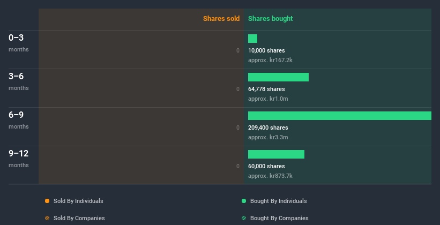Screen dimensions: 440x225
Task: Click the approx. kr1.0m value
Action: pyautogui.click(x=268, y=99)
